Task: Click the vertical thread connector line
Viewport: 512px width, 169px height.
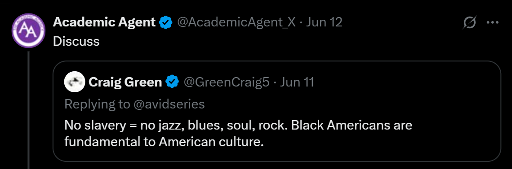Action: point(28,110)
